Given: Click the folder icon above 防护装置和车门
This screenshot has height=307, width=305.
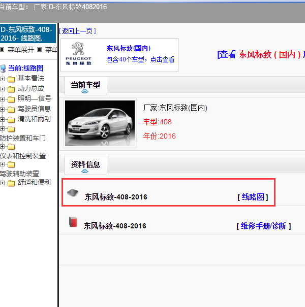Looking at the screenshot, I should click(x=11, y=129).
